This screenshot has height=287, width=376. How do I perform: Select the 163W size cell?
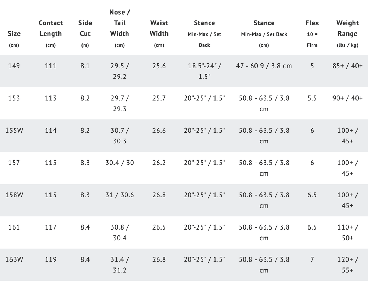pyautogui.click(x=14, y=259)
